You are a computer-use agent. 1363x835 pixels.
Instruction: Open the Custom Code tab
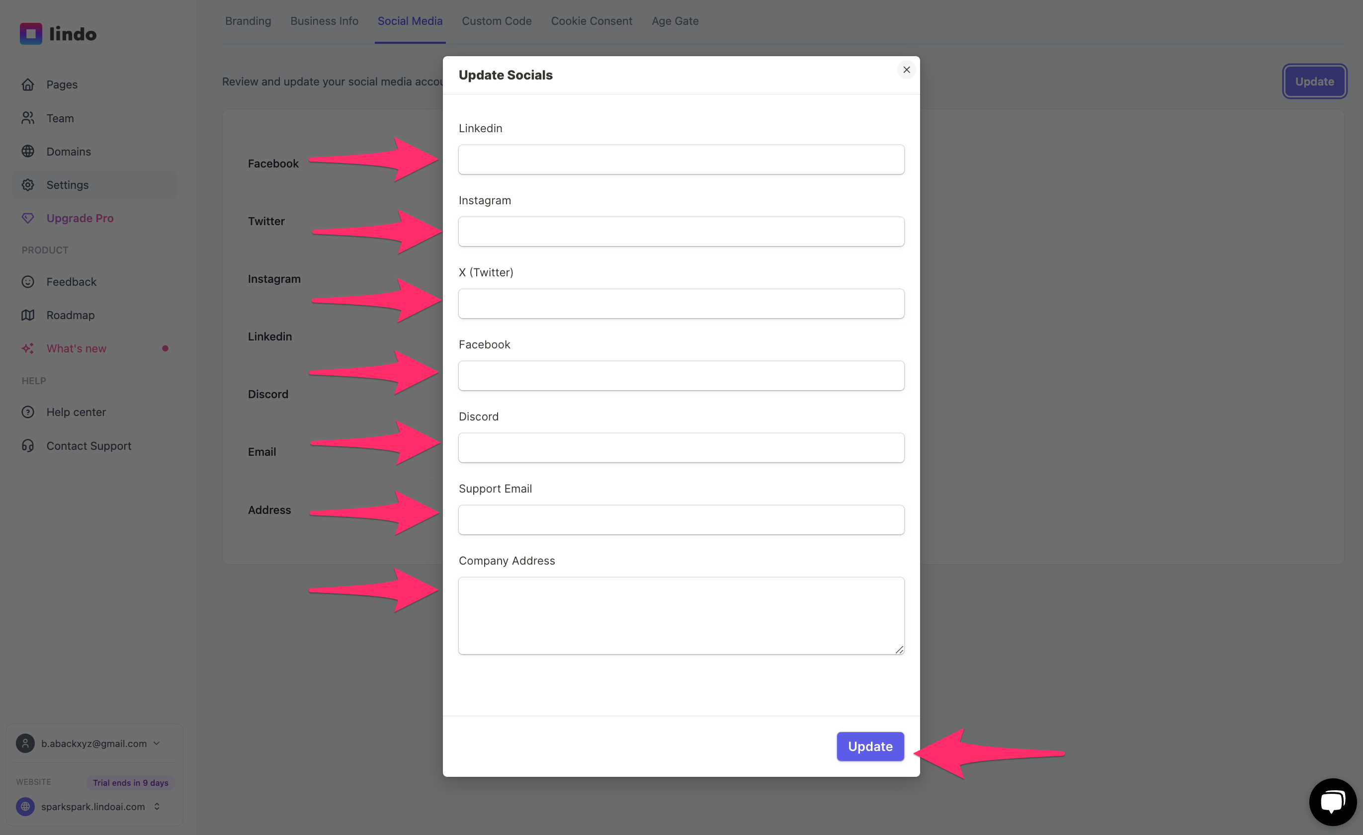click(x=497, y=21)
